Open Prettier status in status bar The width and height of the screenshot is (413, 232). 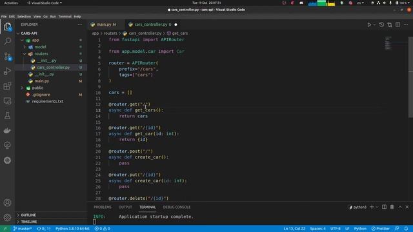pos(380,229)
